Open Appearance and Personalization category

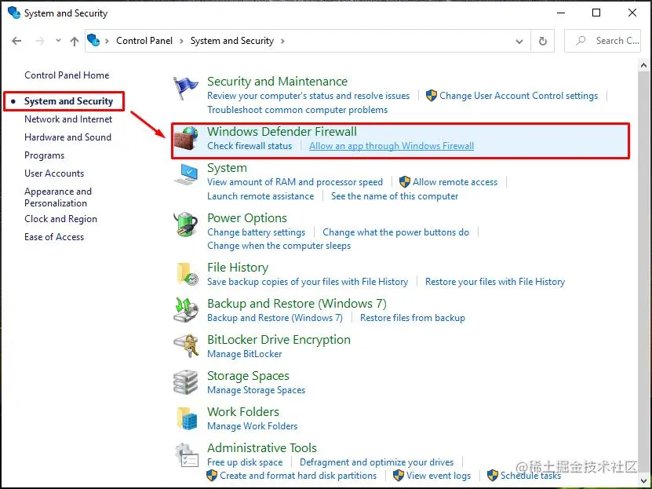tap(58, 197)
